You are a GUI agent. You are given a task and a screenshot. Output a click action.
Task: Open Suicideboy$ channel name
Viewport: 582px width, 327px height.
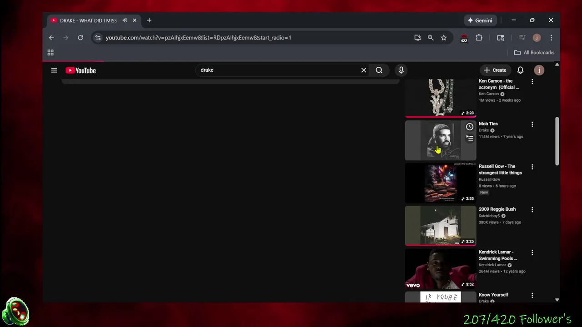(x=489, y=216)
